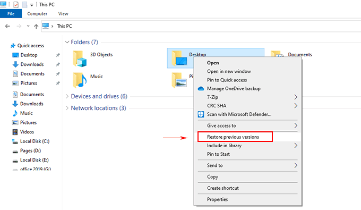The height and width of the screenshot is (210, 361).
Task: Switch to the Computer ribbon tab
Action: click(x=37, y=14)
